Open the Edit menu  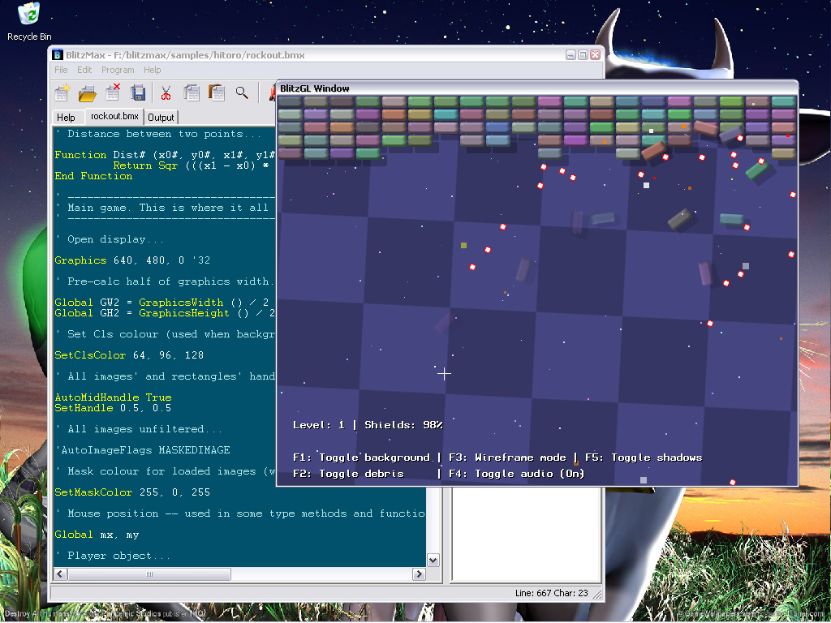[84, 71]
